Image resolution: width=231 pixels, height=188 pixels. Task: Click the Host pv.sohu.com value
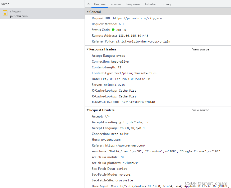[111, 140]
